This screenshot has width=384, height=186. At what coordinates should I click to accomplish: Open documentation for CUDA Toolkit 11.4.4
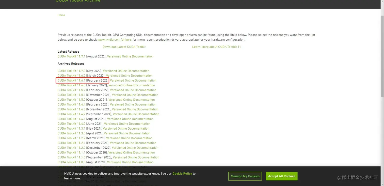coord(133,105)
